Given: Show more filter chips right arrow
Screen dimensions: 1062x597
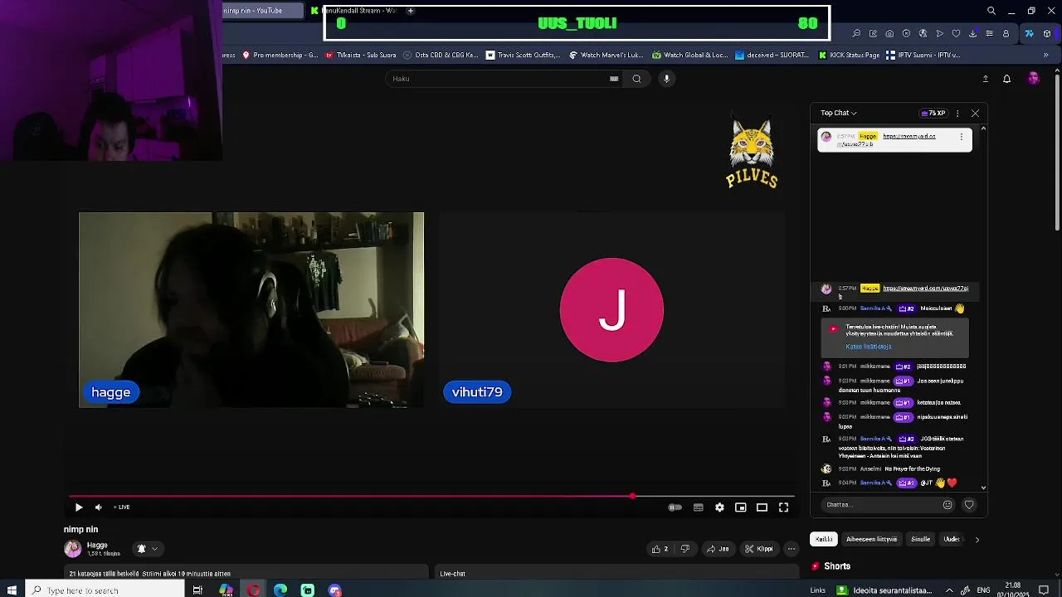Looking at the screenshot, I should 977,540.
